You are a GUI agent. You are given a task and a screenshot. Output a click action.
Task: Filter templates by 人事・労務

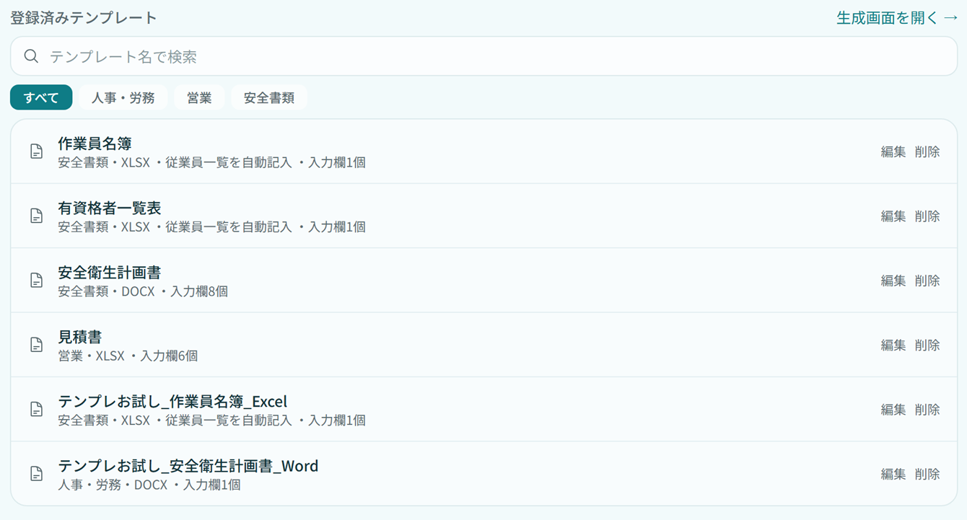(x=123, y=97)
